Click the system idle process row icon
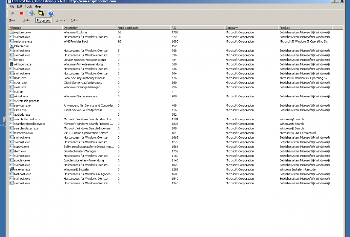350x237 pixels. point(11,101)
